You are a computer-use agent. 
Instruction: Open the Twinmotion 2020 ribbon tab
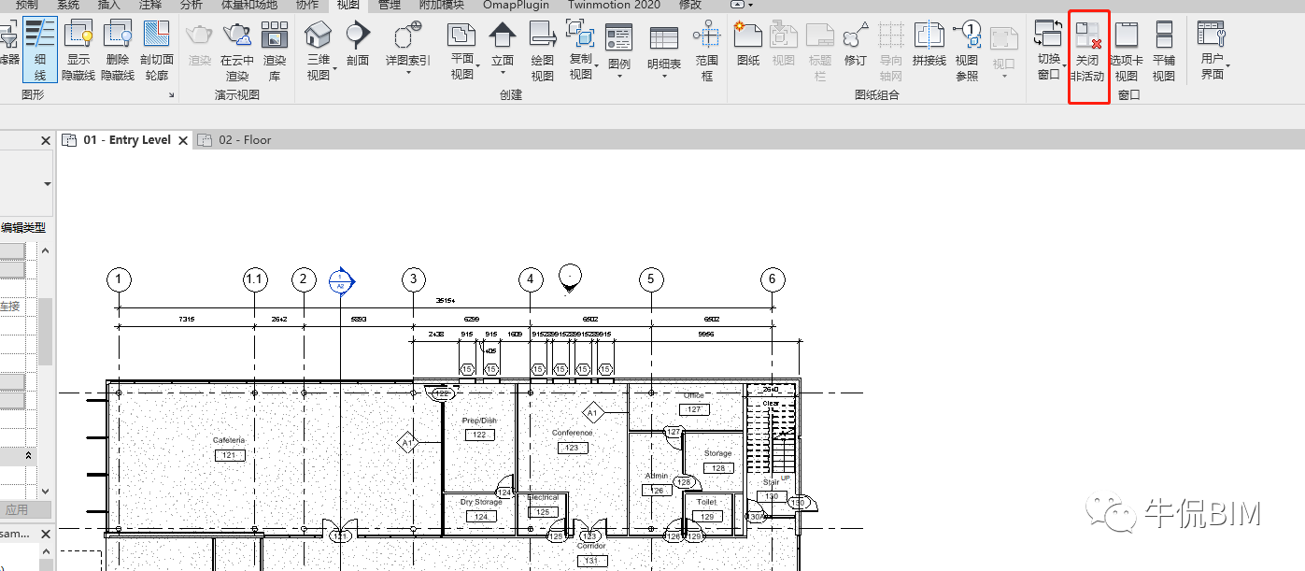click(614, 5)
